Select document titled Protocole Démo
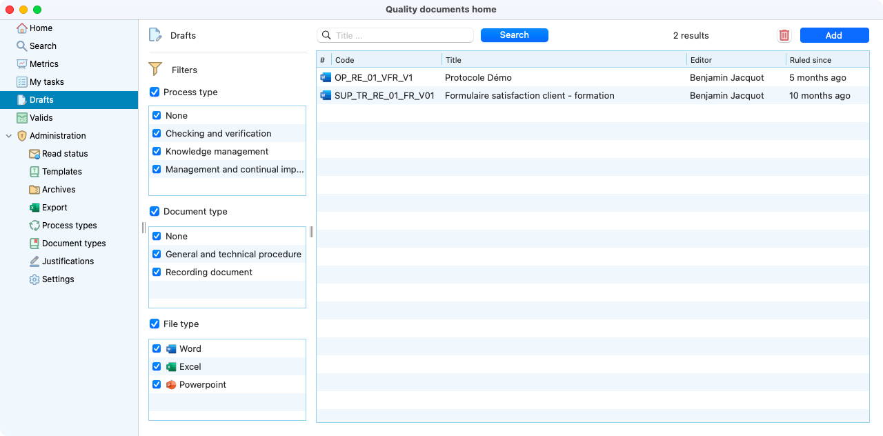Screen dimensions: 883x436 (478, 78)
